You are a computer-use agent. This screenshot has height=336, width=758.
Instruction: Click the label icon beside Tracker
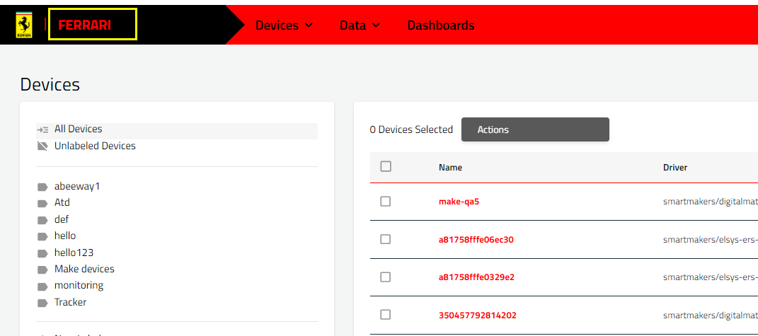coord(42,303)
